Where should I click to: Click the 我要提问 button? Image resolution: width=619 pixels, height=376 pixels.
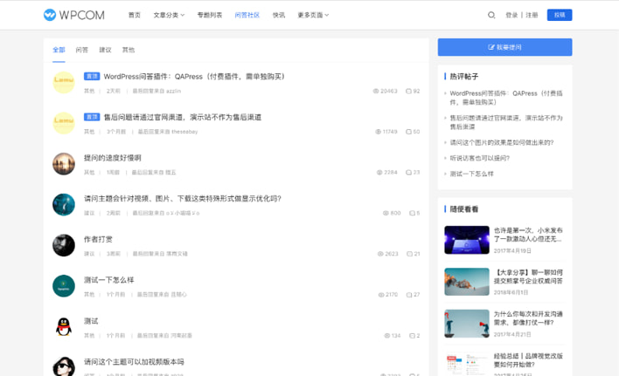click(505, 47)
